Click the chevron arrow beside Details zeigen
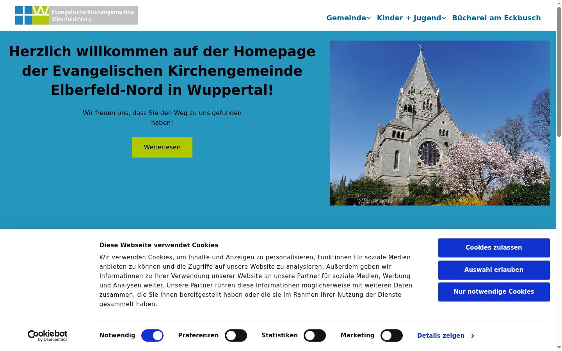The height and width of the screenshot is (351, 562). tap(473, 336)
